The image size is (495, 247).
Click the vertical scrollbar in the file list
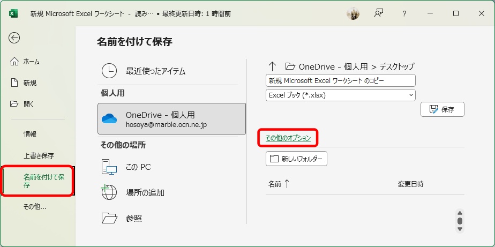(x=460, y=220)
